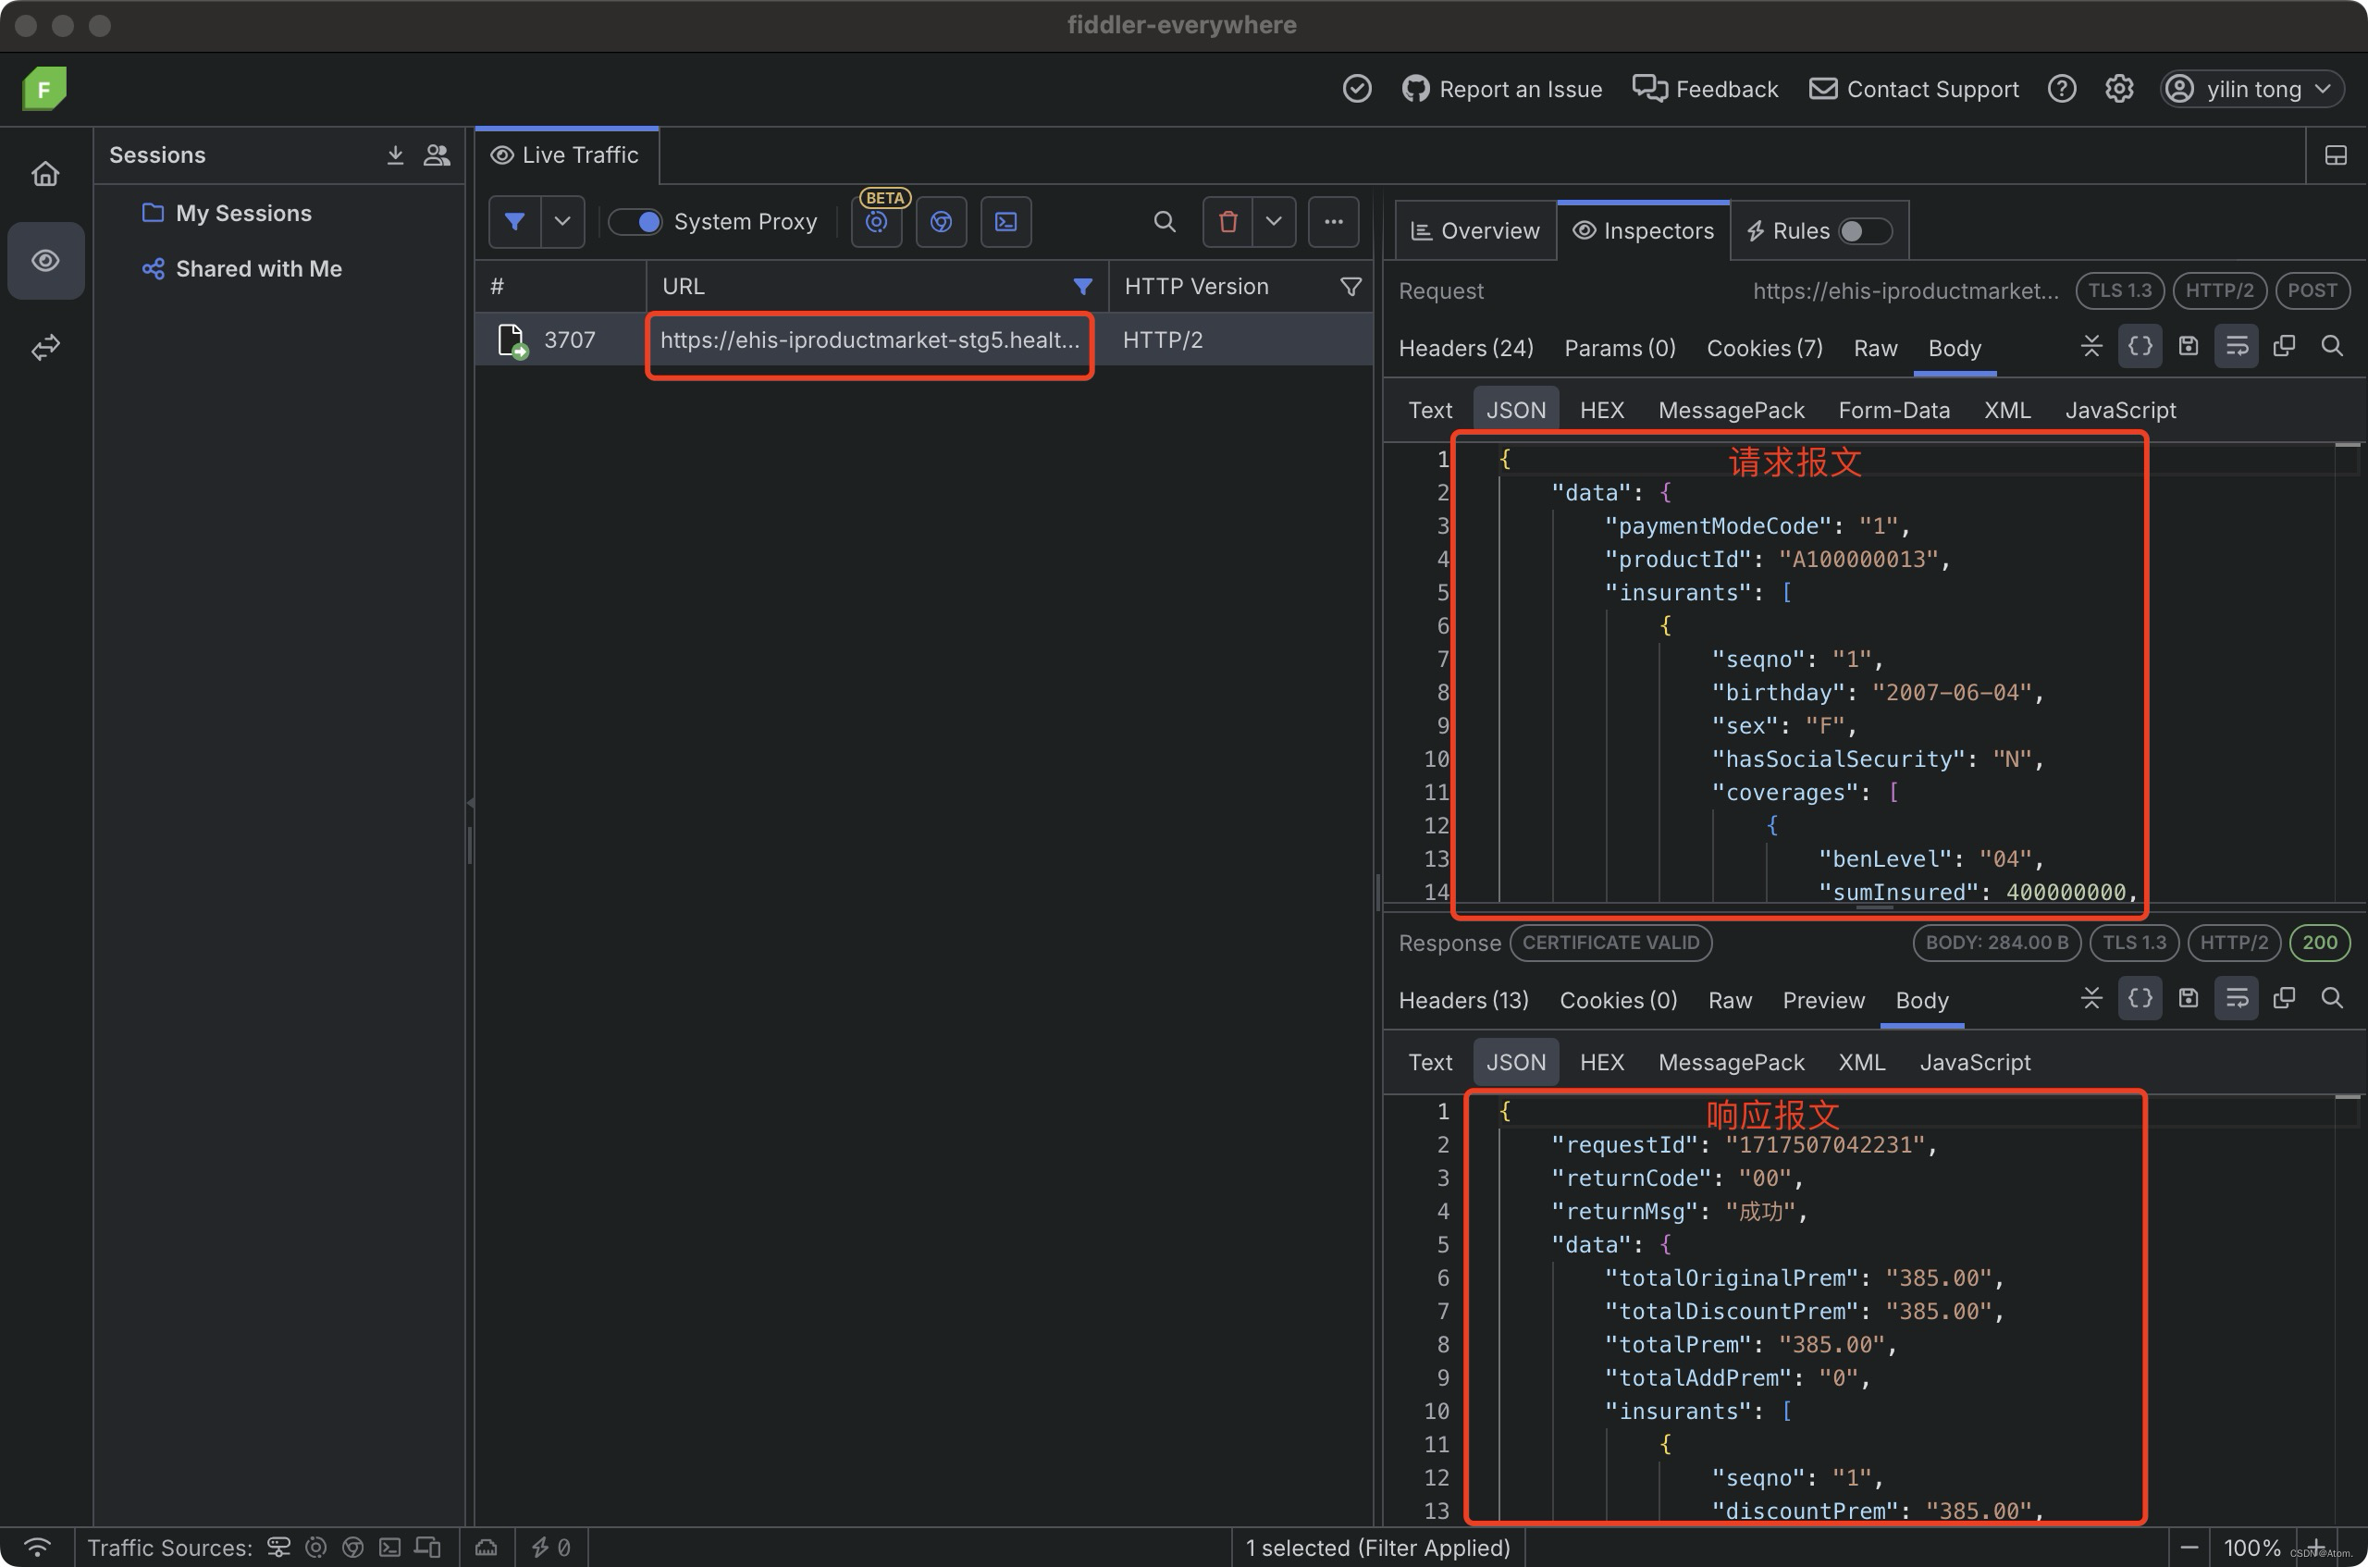The width and height of the screenshot is (2368, 1567).
Task: Decrease zoom from 100 percent
Action: (x=2189, y=1546)
